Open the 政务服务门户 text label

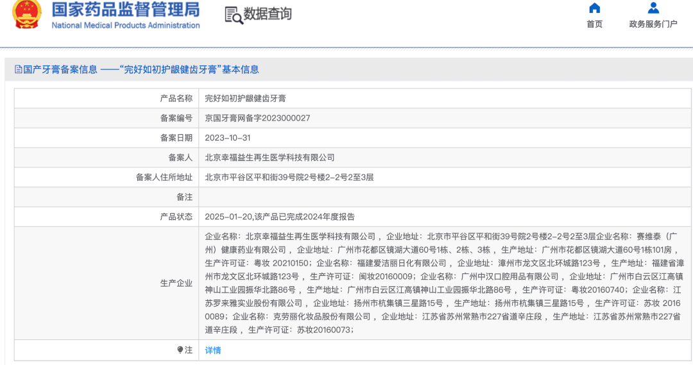pos(653,24)
